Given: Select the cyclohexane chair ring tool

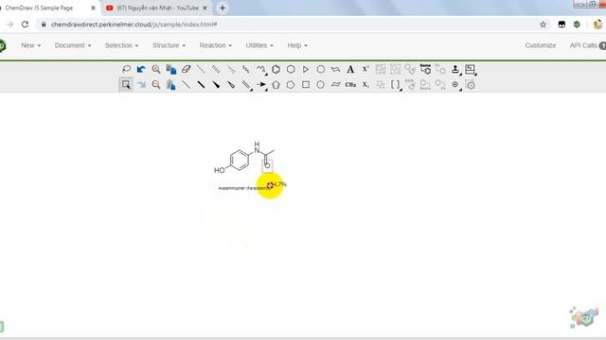Looking at the screenshot, I should point(335,69).
